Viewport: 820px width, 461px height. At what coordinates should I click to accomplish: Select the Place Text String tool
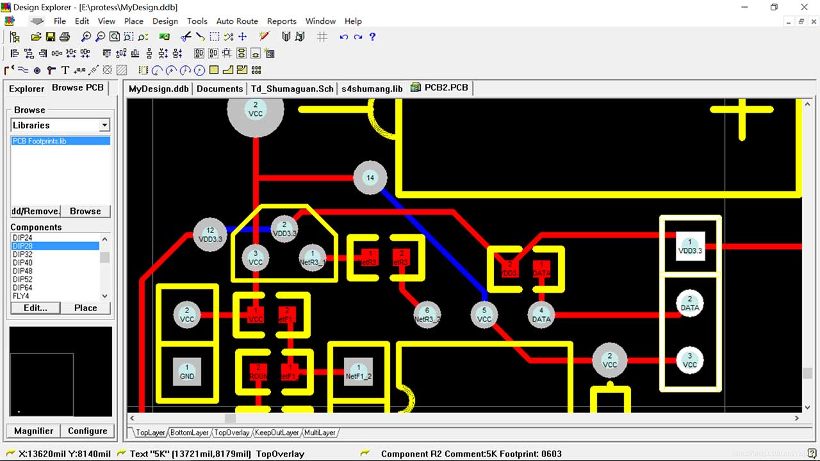tap(65, 70)
